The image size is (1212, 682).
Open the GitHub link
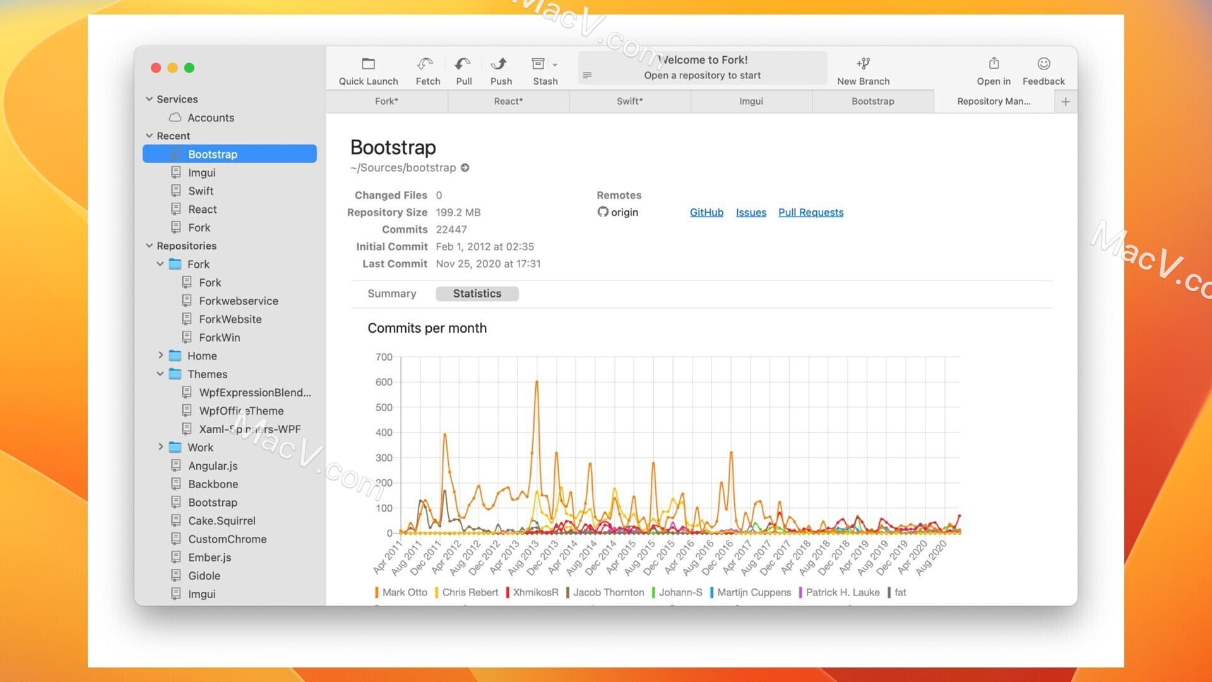tap(706, 212)
